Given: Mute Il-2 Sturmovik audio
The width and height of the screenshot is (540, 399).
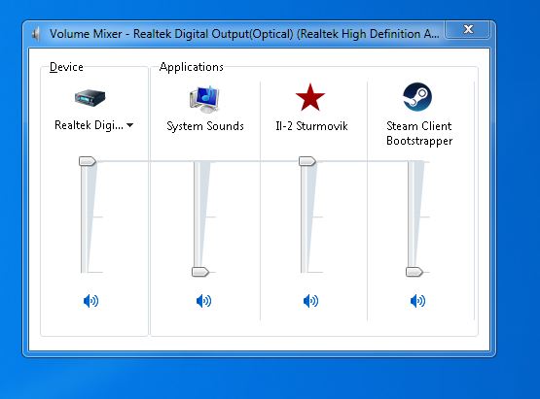Looking at the screenshot, I should (x=310, y=301).
